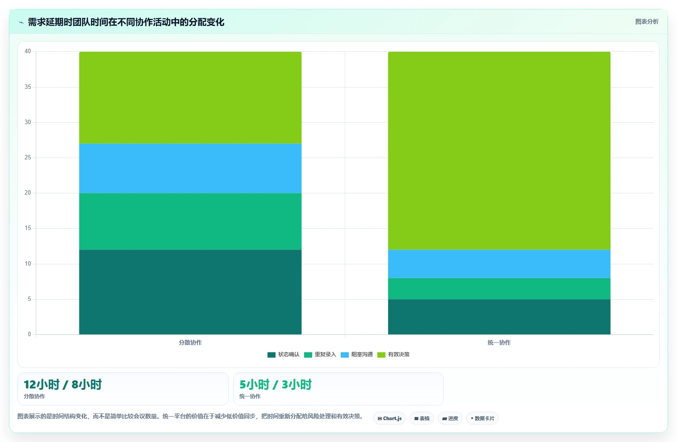Click the y-axis value 10
This screenshot has width=677, height=442.
pos(28,263)
